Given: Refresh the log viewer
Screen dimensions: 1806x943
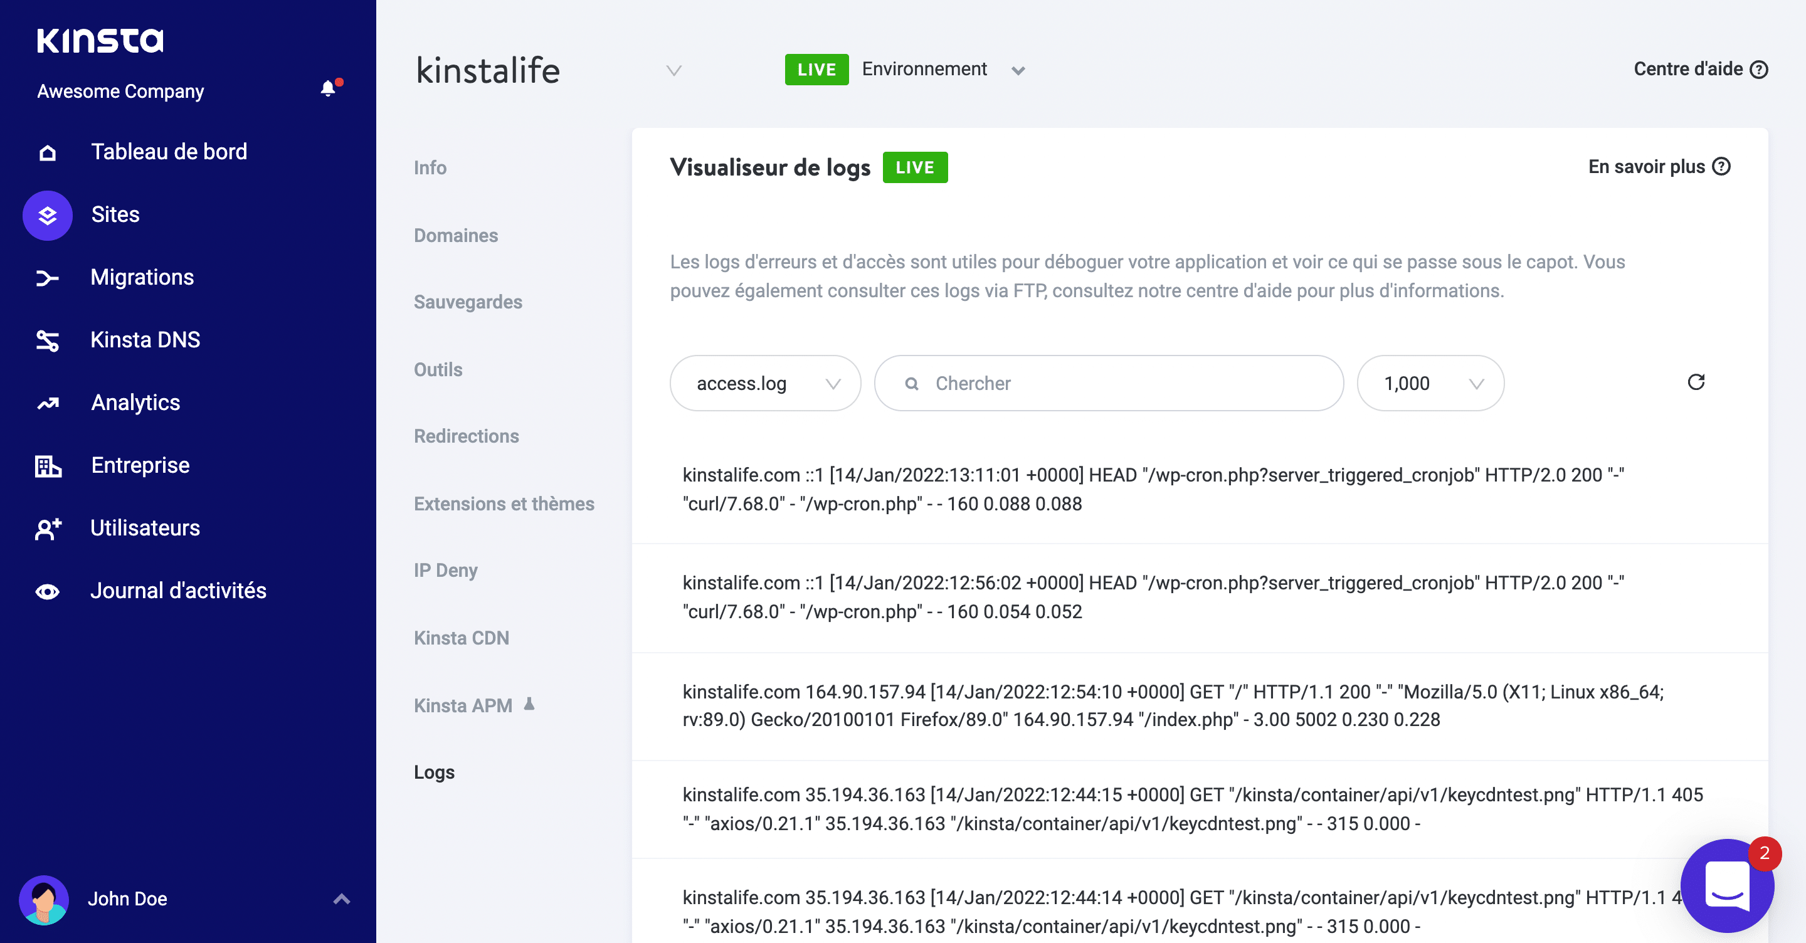Looking at the screenshot, I should tap(1695, 382).
